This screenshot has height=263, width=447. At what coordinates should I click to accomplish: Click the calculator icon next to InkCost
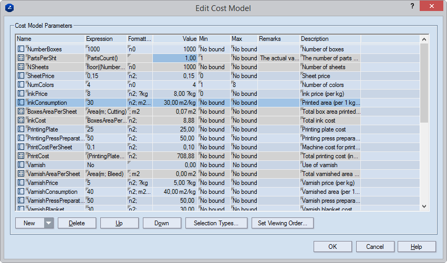(x=21, y=120)
